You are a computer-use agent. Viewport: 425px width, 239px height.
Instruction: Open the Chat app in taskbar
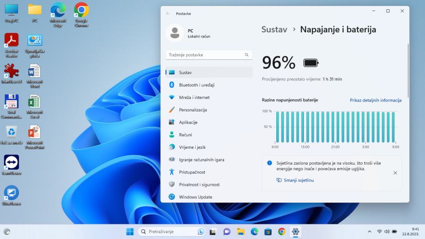pos(227,232)
